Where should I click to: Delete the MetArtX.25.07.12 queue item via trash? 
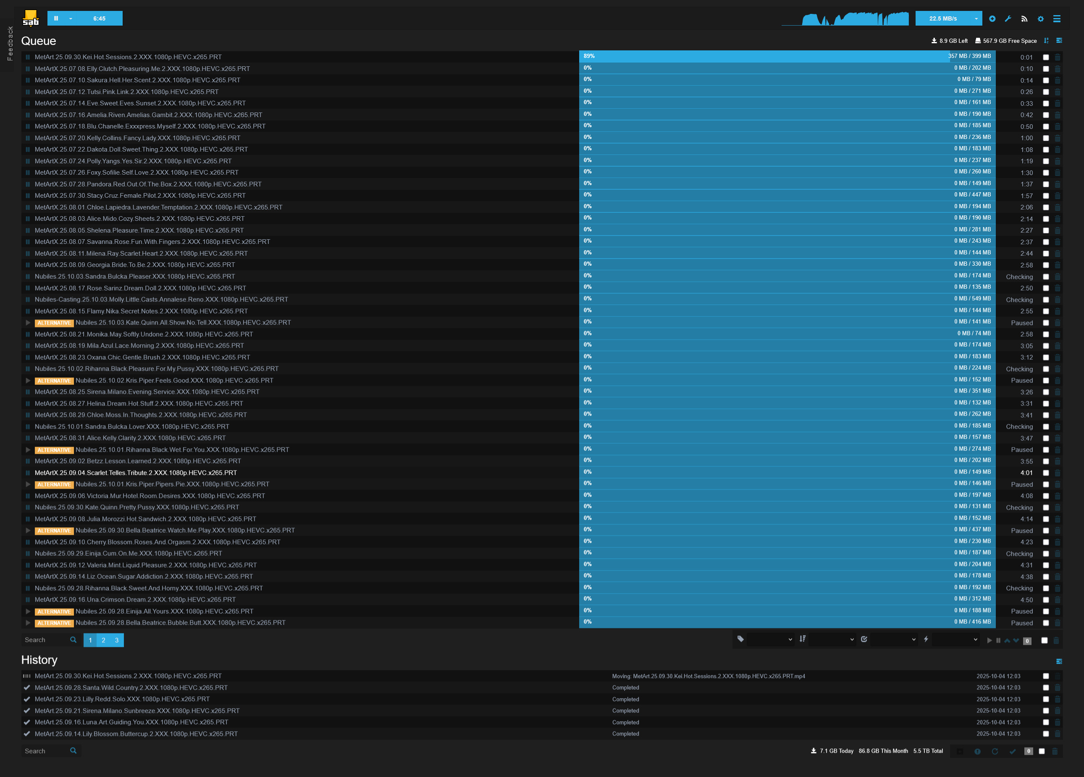click(x=1057, y=92)
